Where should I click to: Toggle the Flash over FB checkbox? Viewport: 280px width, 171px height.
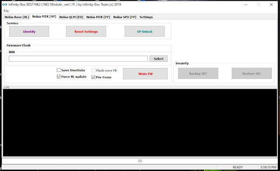[93, 70]
